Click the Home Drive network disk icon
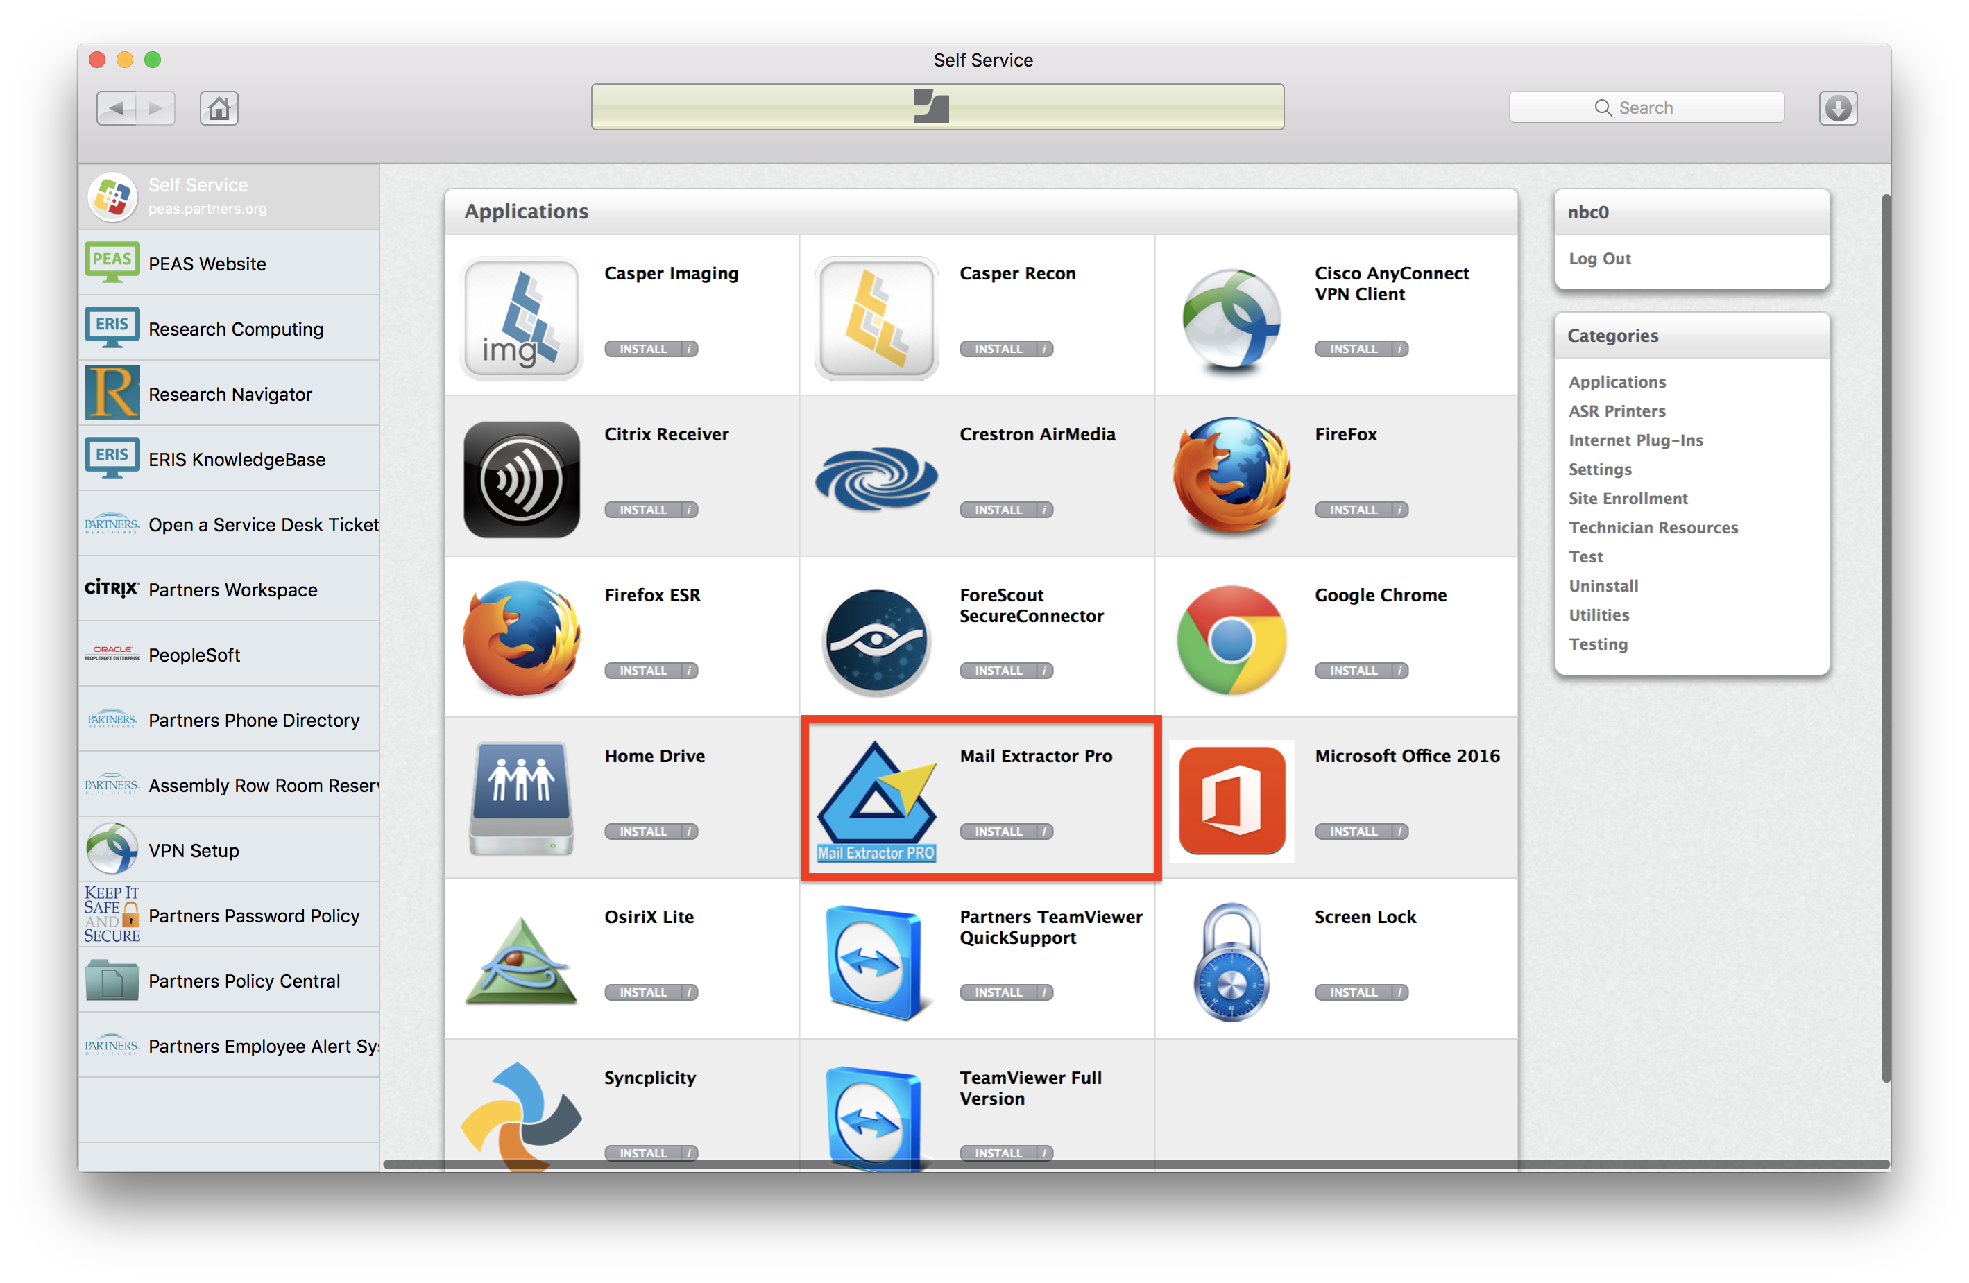The height and width of the screenshot is (1283, 1969). click(x=521, y=798)
